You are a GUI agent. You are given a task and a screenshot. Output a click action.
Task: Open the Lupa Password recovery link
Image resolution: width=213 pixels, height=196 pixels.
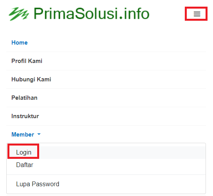pyautogui.click(x=38, y=184)
